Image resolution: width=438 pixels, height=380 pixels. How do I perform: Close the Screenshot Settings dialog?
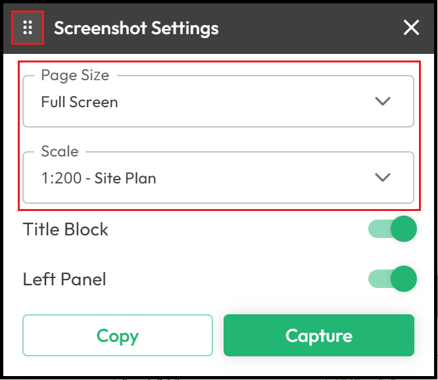point(411,28)
